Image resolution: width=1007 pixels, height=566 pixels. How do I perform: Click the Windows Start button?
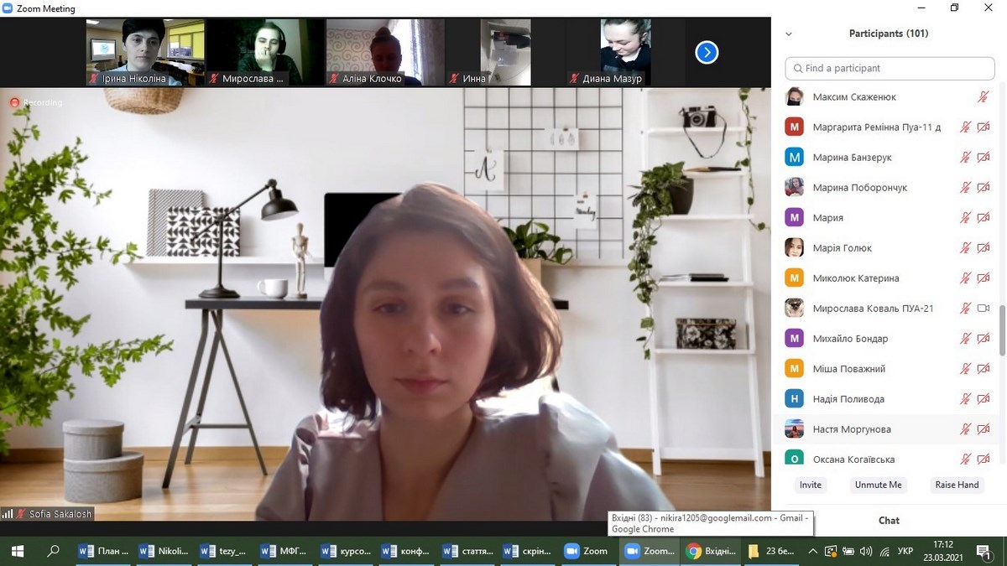(x=17, y=551)
